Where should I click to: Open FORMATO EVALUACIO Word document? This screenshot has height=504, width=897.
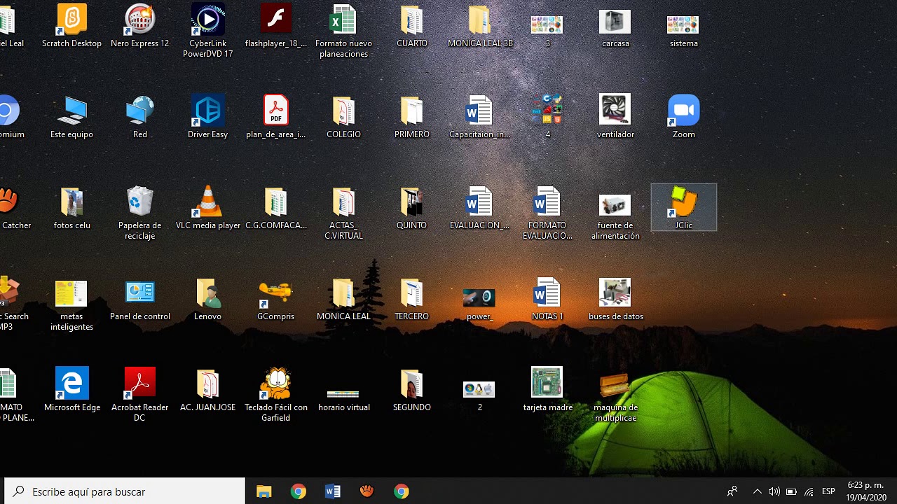547,213
